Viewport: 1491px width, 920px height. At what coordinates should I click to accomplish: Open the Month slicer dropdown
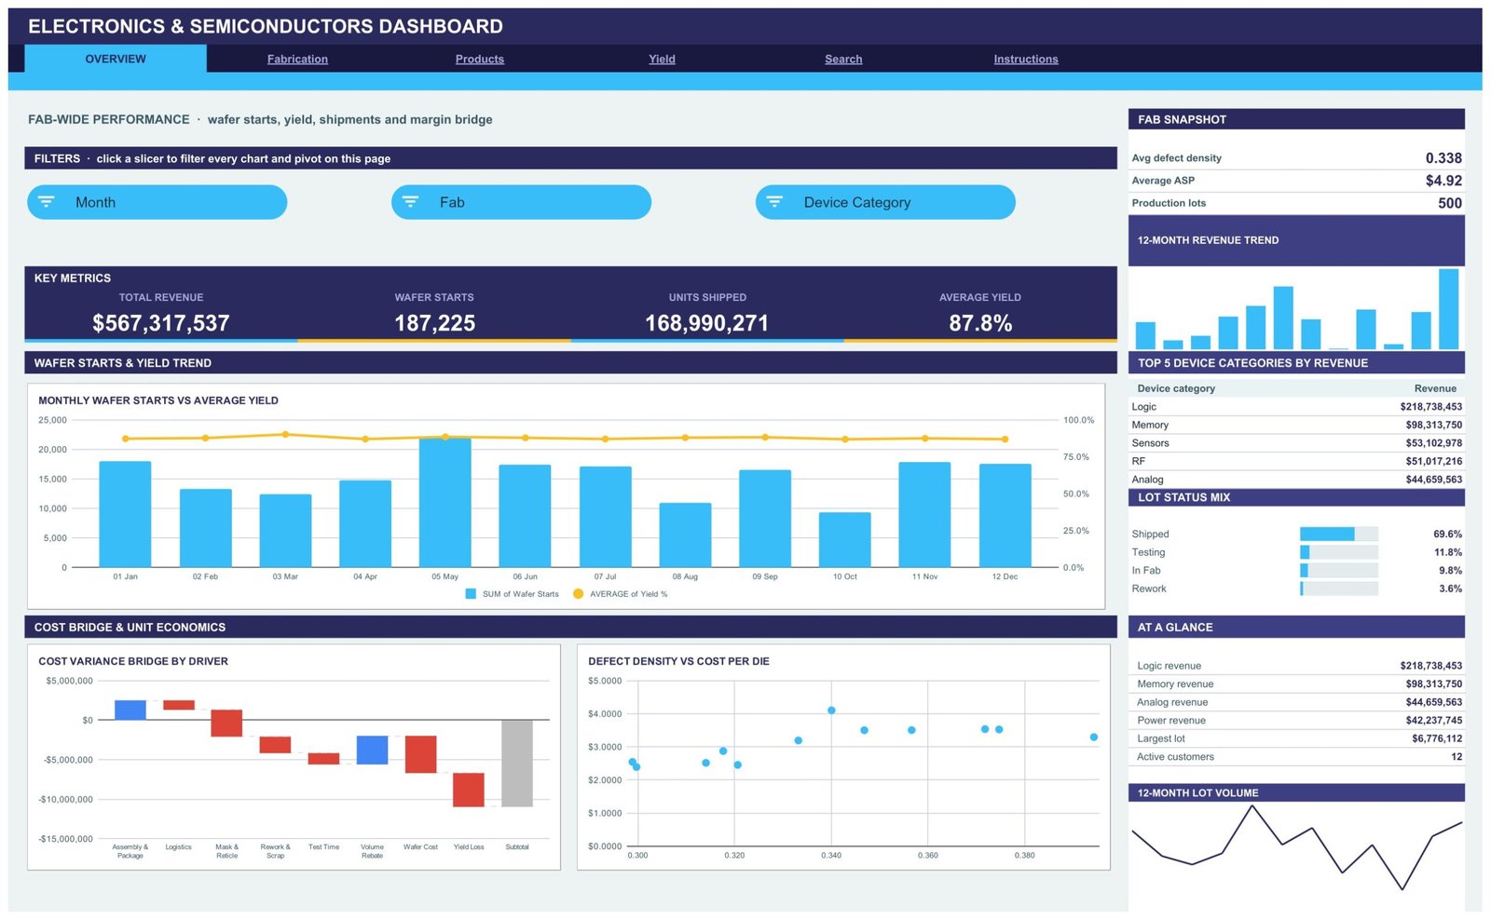pyautogui.click(x=157, y=202)
